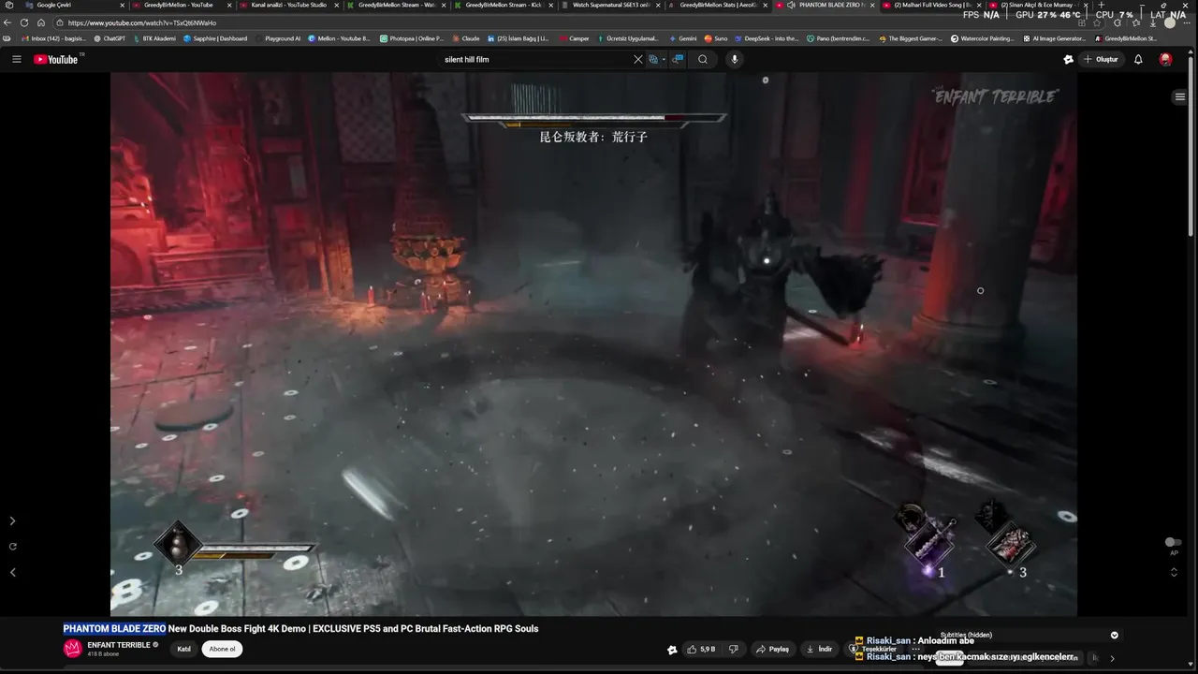
Task: Switch to GreedyBirMellon - YouTube tab
Action: [178, 5]
